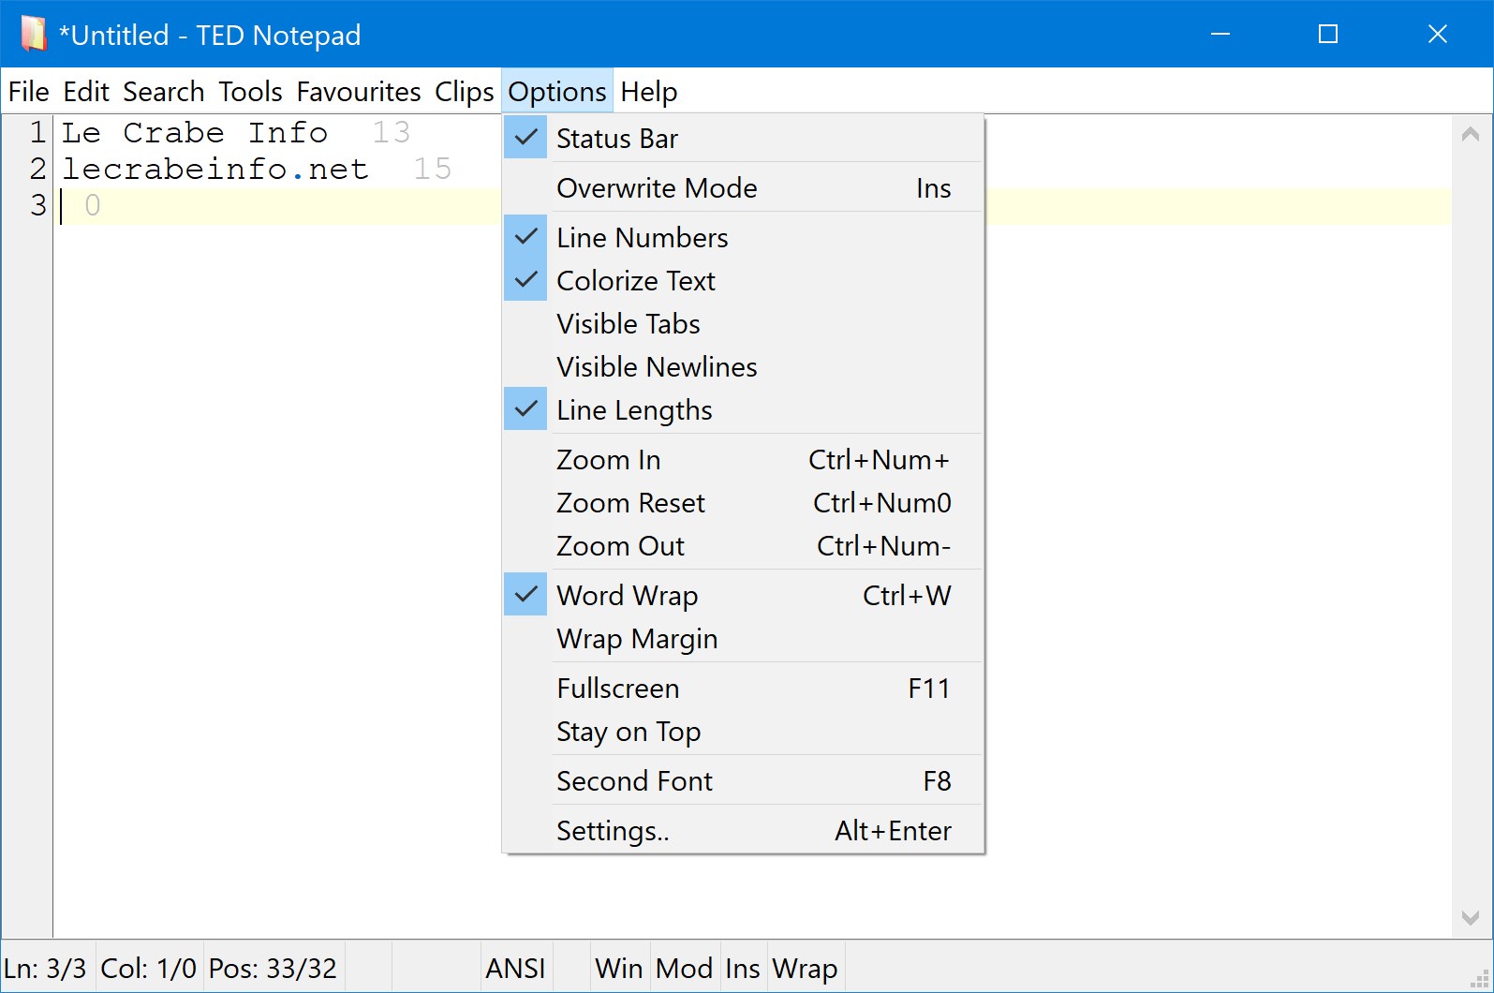Open the File menu
The height and width of the screenshot is (993, 1494).
[28, 92]
